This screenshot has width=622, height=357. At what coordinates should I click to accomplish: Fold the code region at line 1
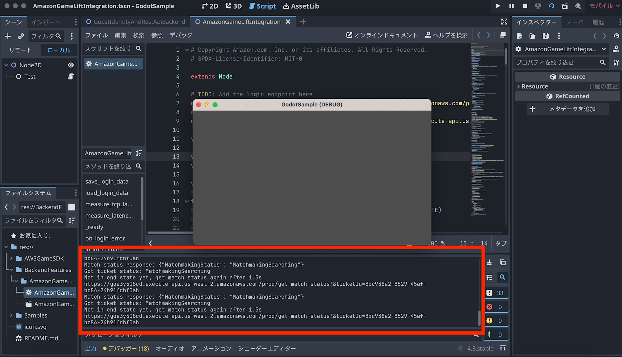(x=187, y=50)
